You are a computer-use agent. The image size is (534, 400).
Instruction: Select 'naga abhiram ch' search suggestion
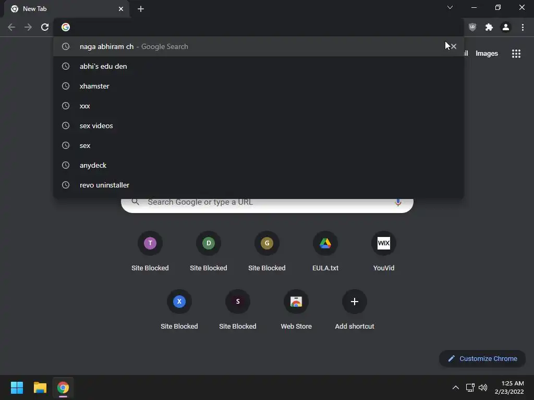(x=259, y=46)
